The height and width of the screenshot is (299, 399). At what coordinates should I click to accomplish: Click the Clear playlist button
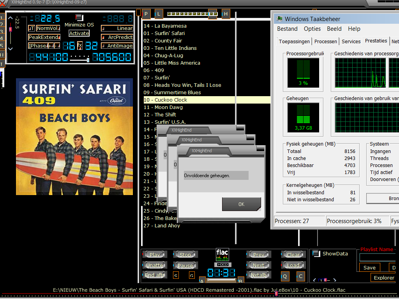pyautogui.click(x=293, y=255)
